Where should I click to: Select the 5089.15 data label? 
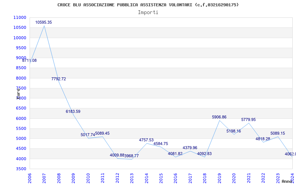coord(278,133)
